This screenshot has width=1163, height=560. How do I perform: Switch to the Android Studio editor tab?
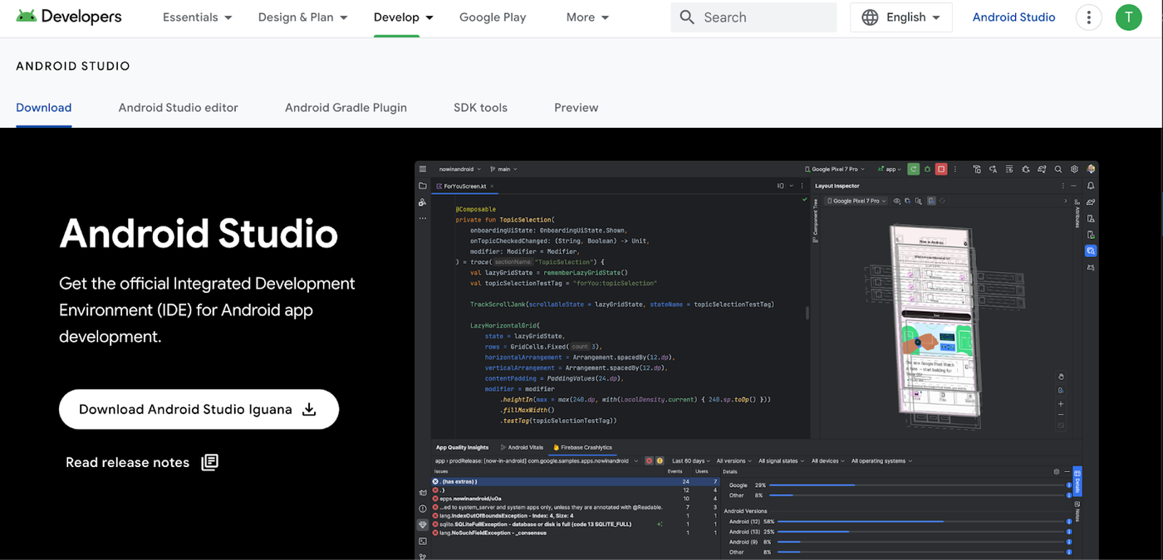[179, 108]
